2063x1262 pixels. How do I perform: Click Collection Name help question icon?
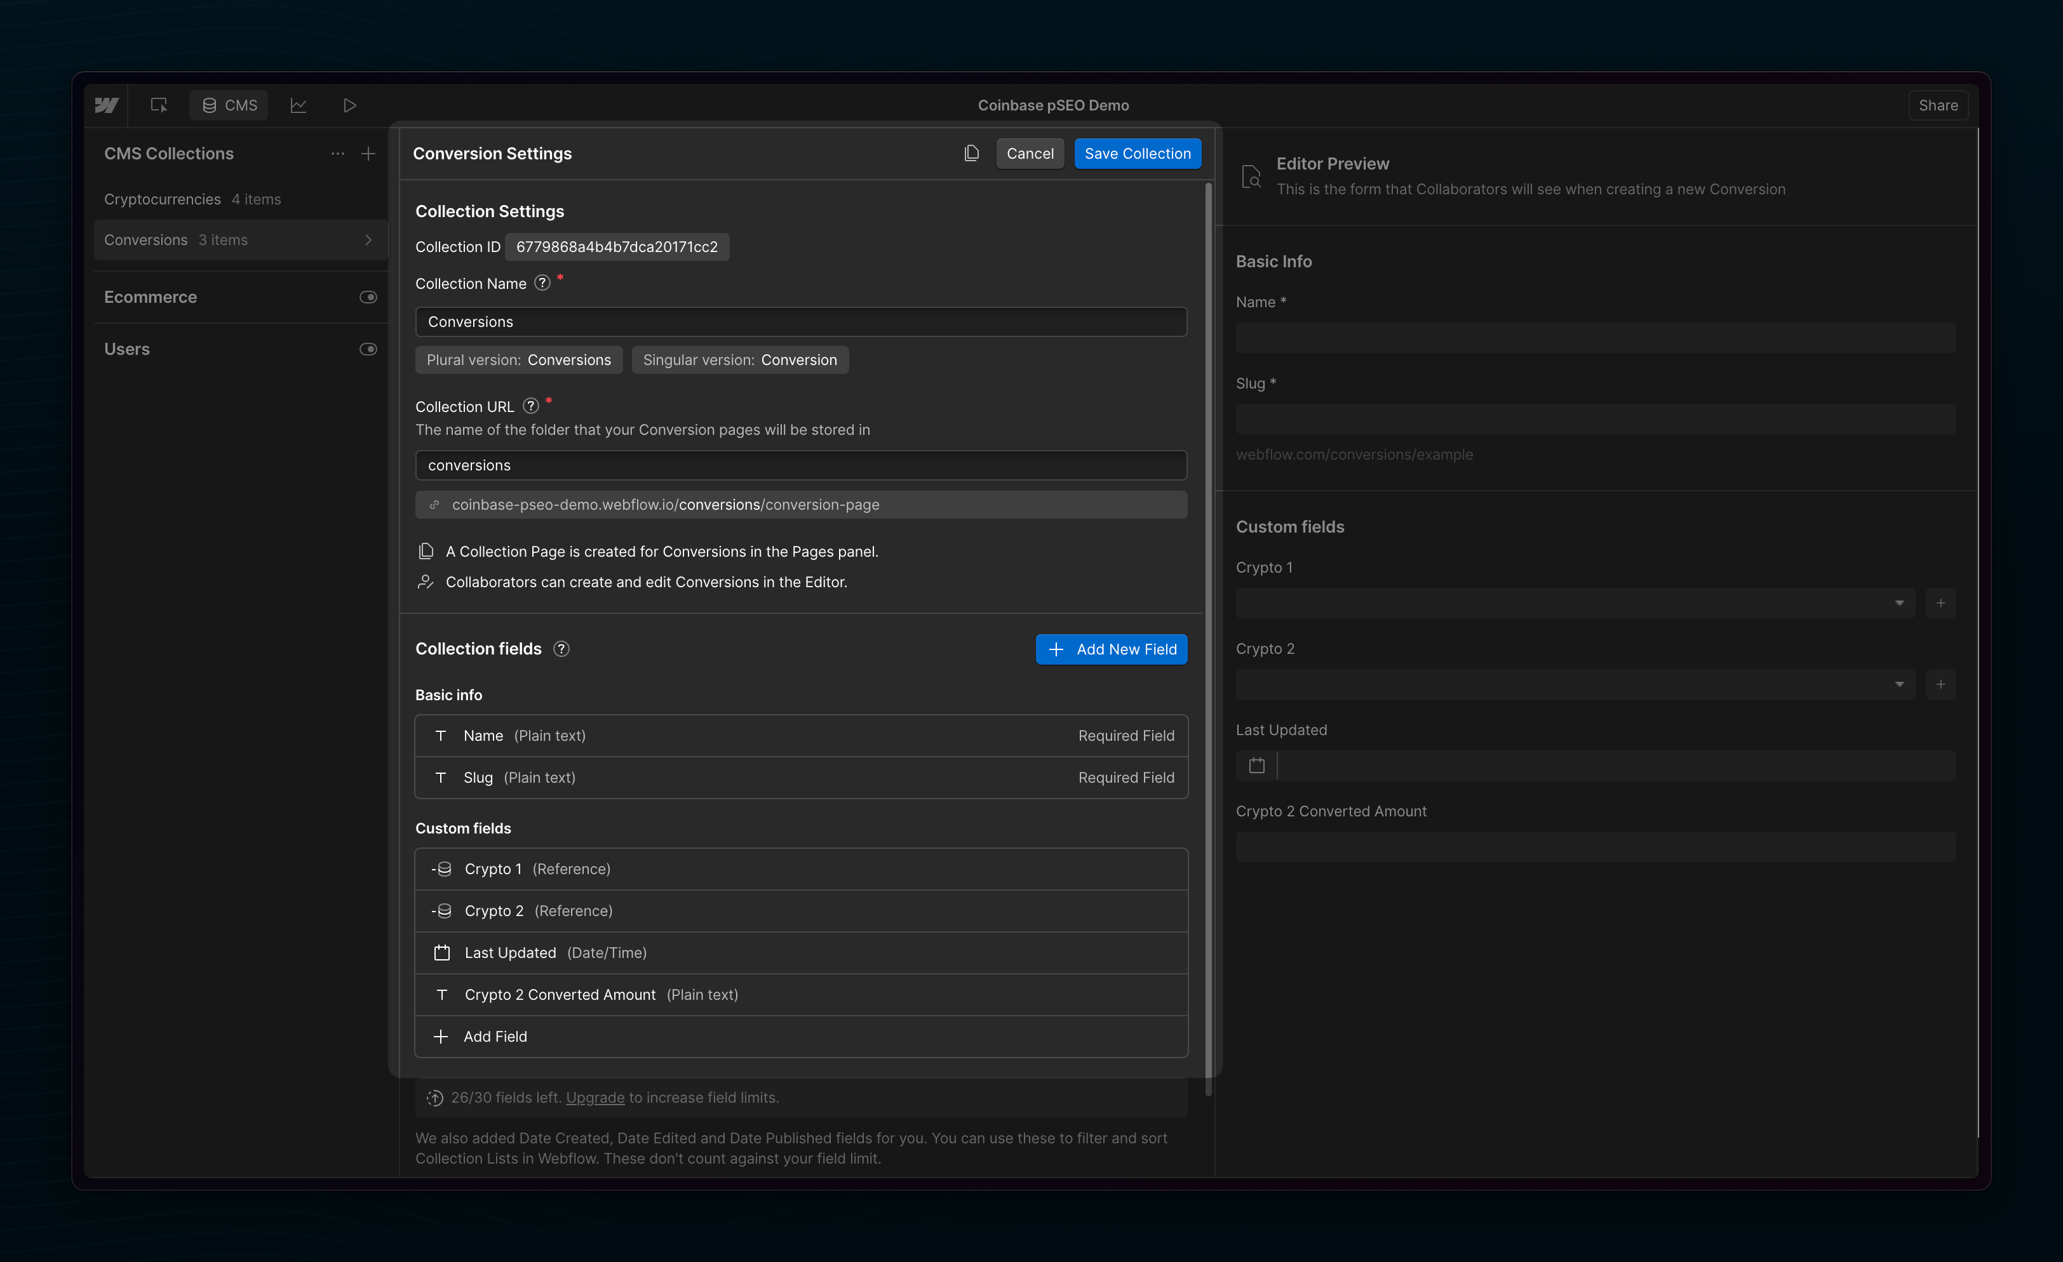542,283
